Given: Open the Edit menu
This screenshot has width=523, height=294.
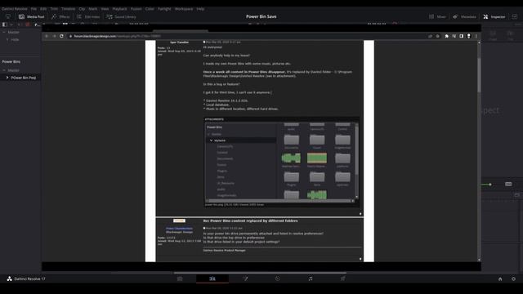Looking at the screenshot, I should click(43, 9).
